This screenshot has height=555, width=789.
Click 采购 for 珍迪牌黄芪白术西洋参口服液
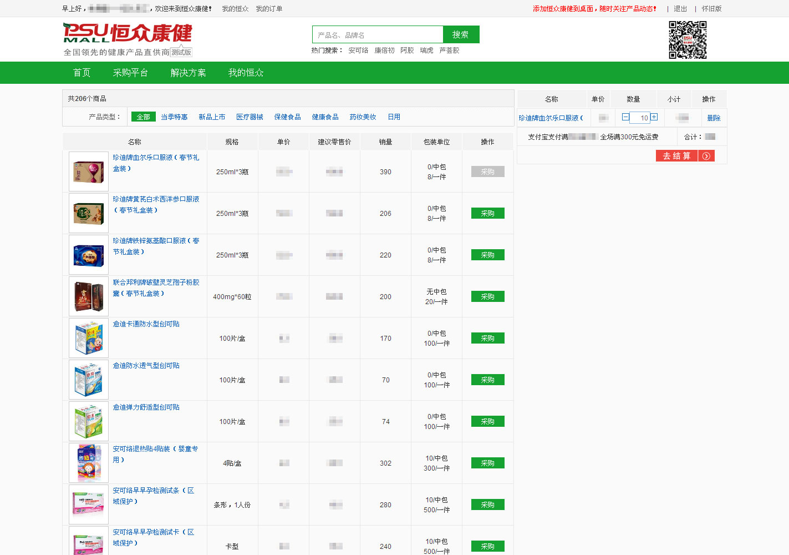pyautogui.click(x=488, y=213)
